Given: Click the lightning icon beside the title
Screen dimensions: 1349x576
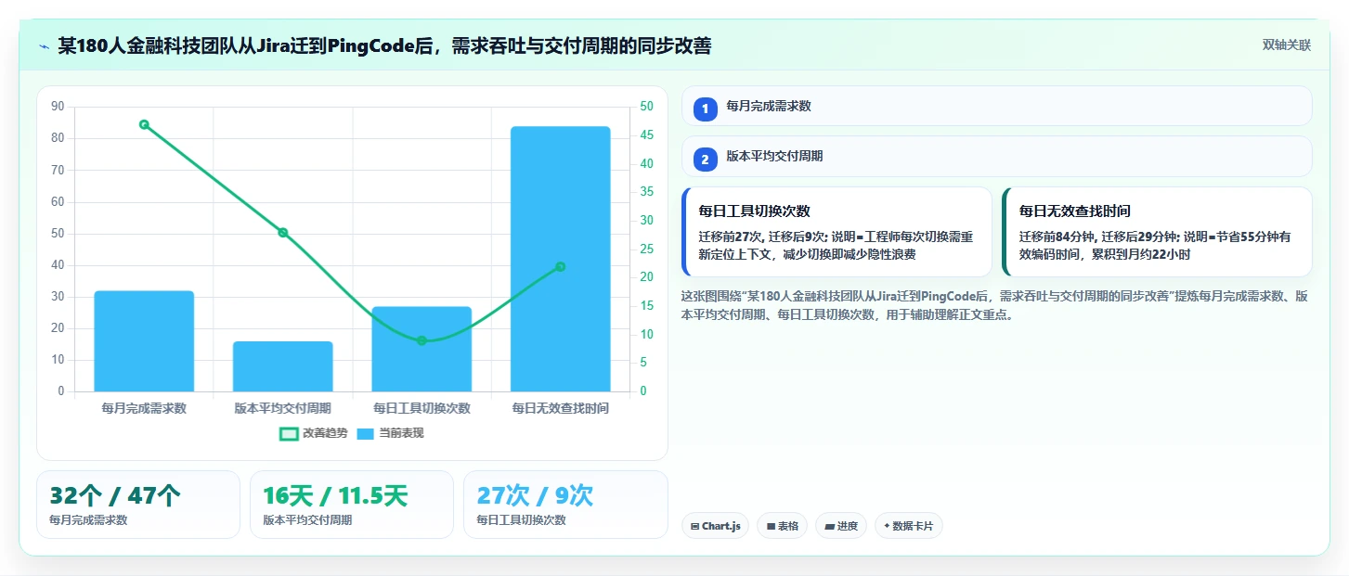Looking at the screenshot, I should [44, 45].
